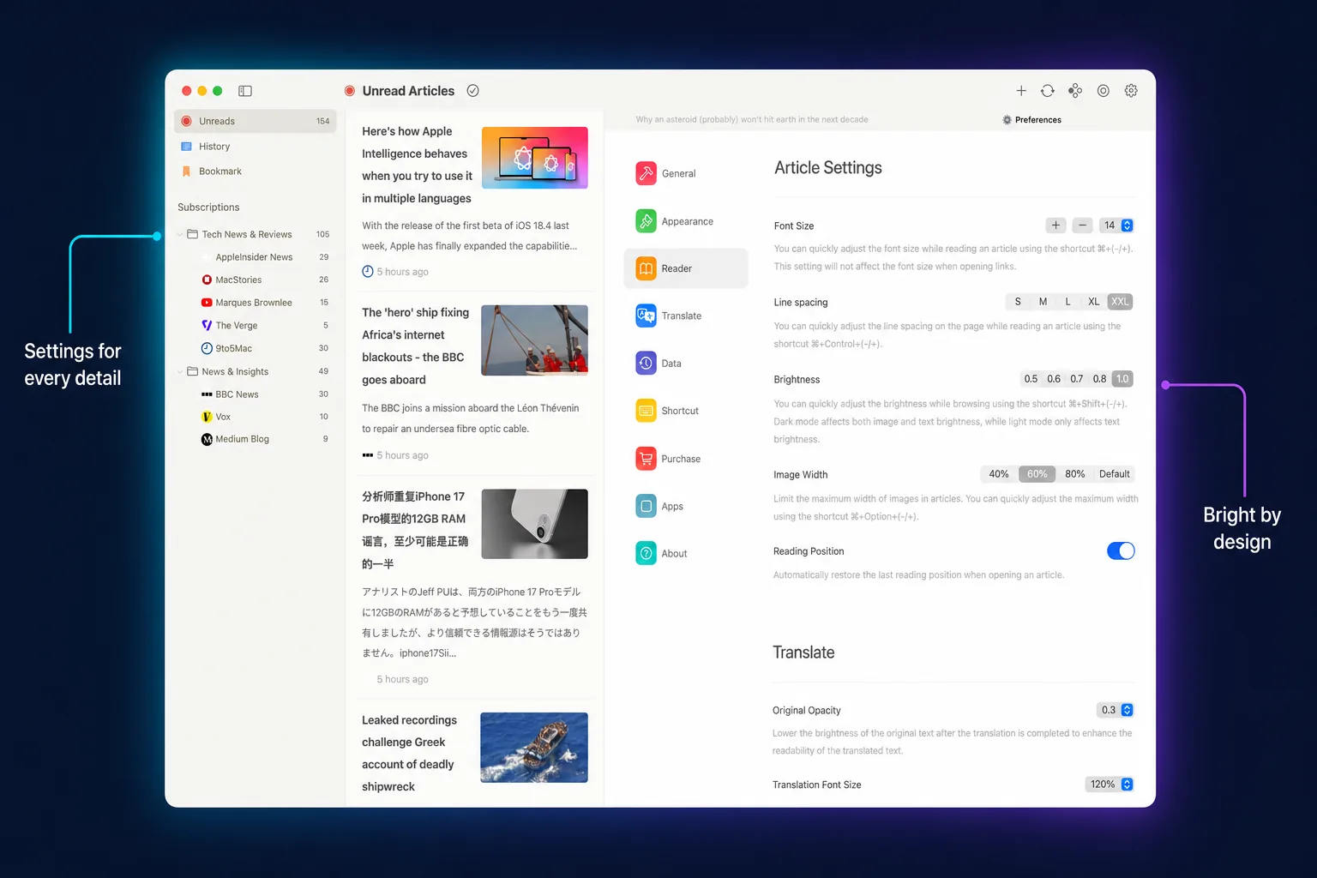The height and width of the screenshot is (878, 1317).
Task: Click the circular target toolbar icon
Action: point(1104,91)
